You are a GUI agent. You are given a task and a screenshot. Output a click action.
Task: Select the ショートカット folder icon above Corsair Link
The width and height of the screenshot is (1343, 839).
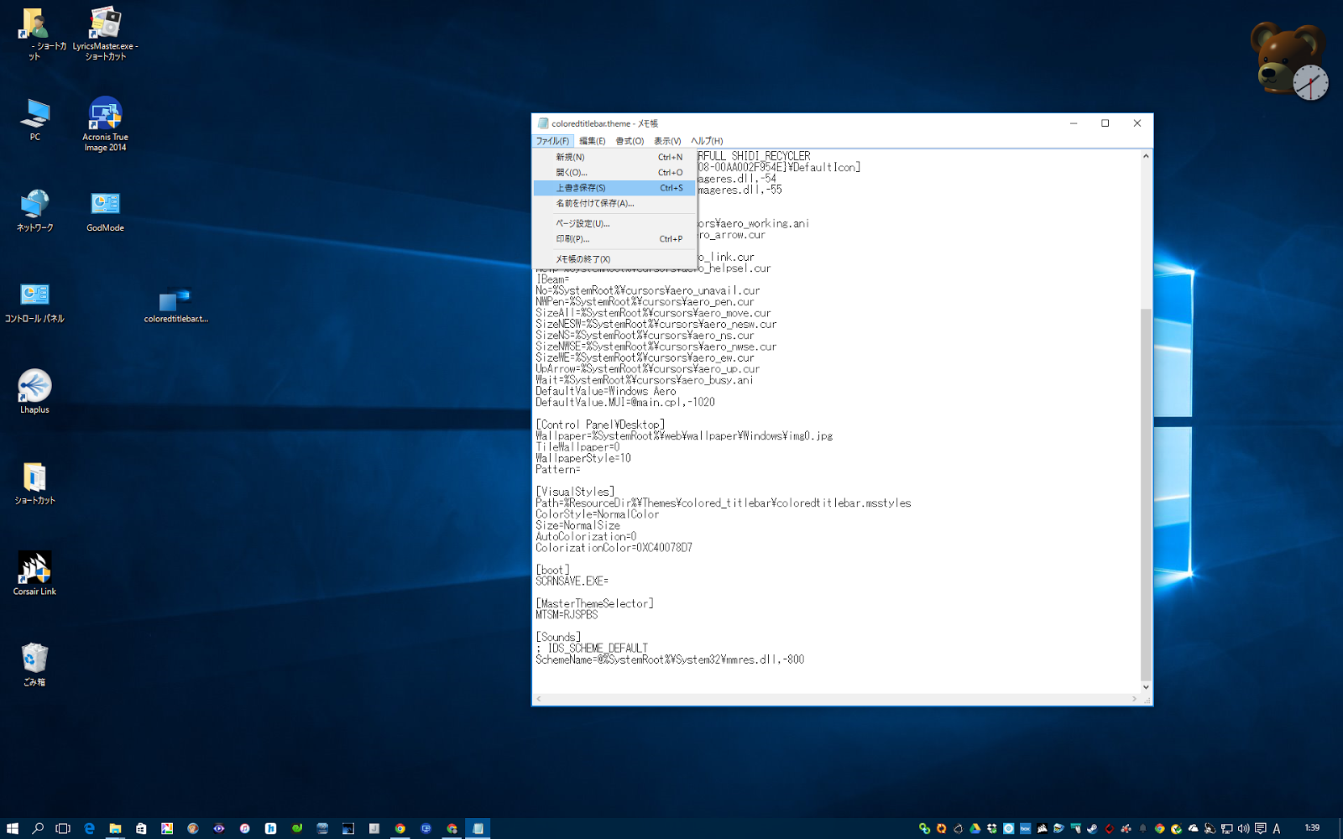pos(34,483)
